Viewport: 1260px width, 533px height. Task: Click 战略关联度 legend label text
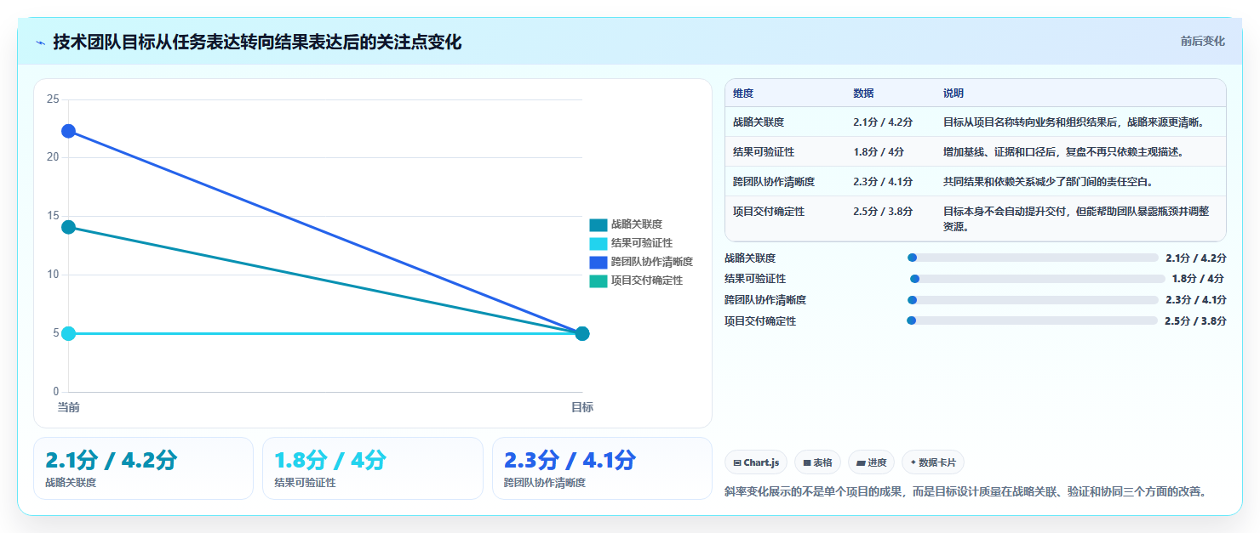[x=637, y=224]
